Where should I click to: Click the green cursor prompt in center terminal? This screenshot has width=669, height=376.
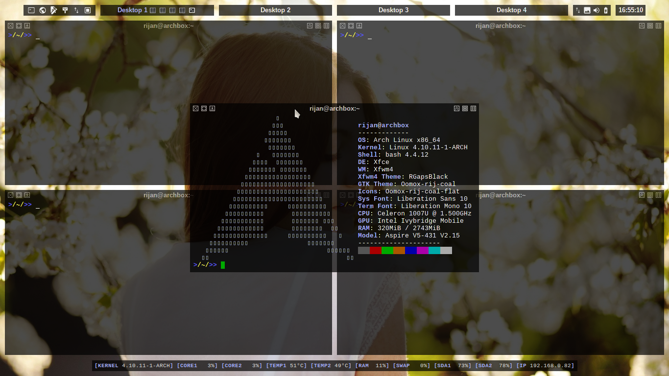coord(223,265)
